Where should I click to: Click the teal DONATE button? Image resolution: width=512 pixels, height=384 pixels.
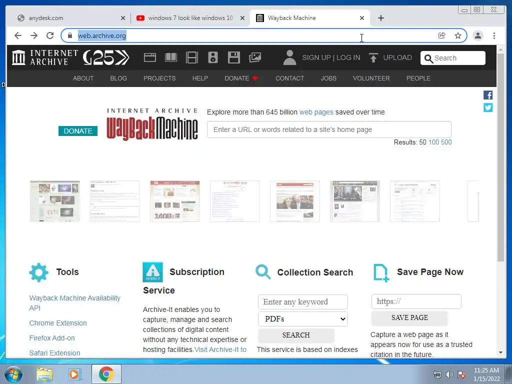coord(77,131)
